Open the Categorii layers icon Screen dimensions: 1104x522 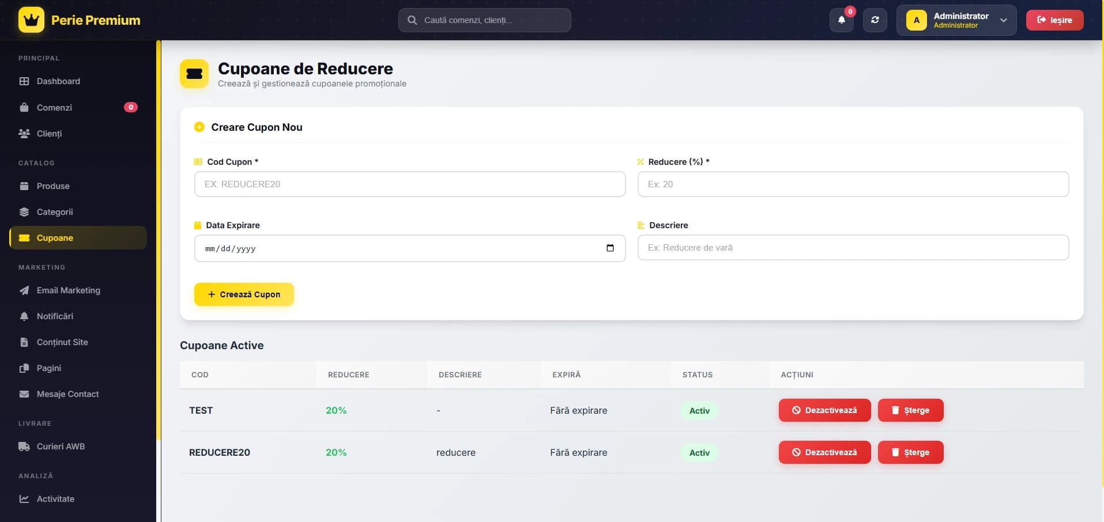[x=24, y=212]
